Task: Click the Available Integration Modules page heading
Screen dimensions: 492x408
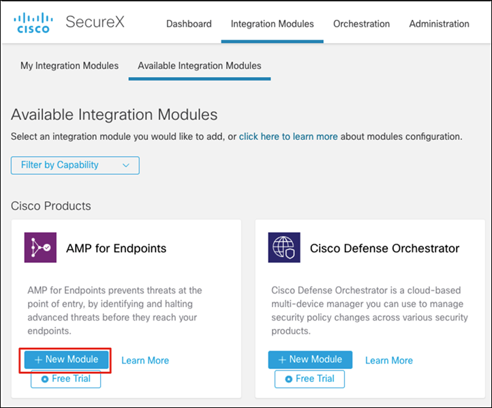Action: point(114,115)
